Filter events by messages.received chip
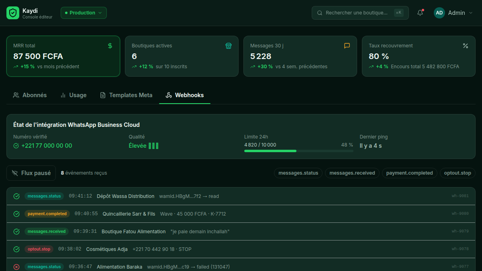Viewport: 482px width, 271px height. [x=352, y=173]
